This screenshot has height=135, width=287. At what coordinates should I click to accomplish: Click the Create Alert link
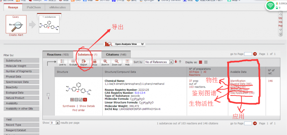16,35
